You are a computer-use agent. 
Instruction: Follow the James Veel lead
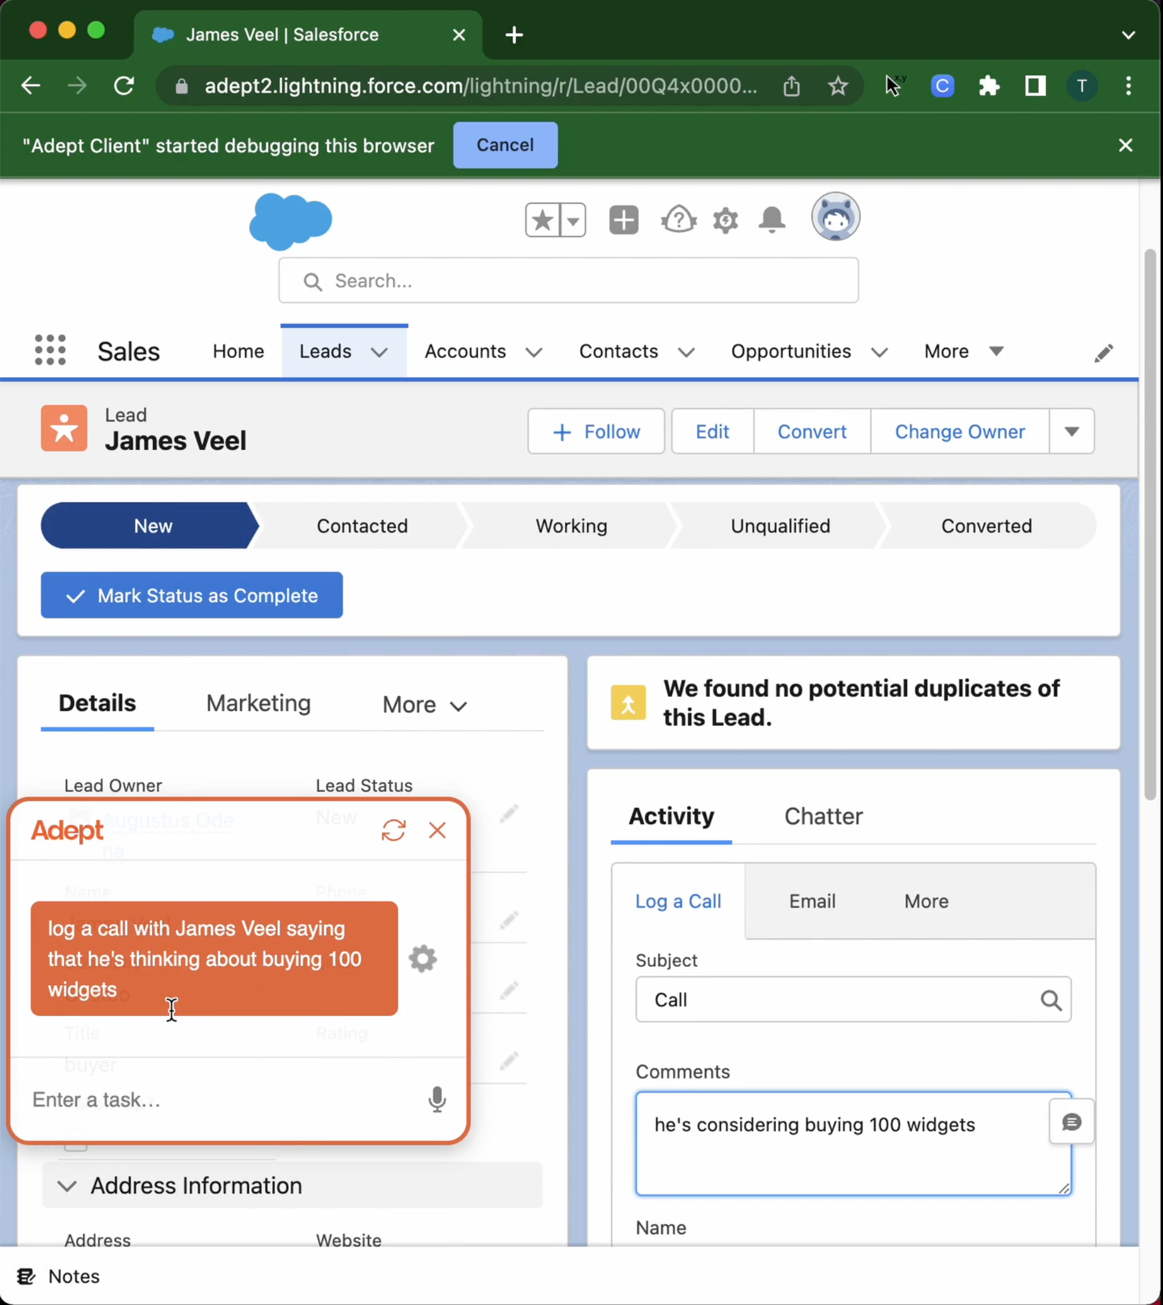[595, 432]
